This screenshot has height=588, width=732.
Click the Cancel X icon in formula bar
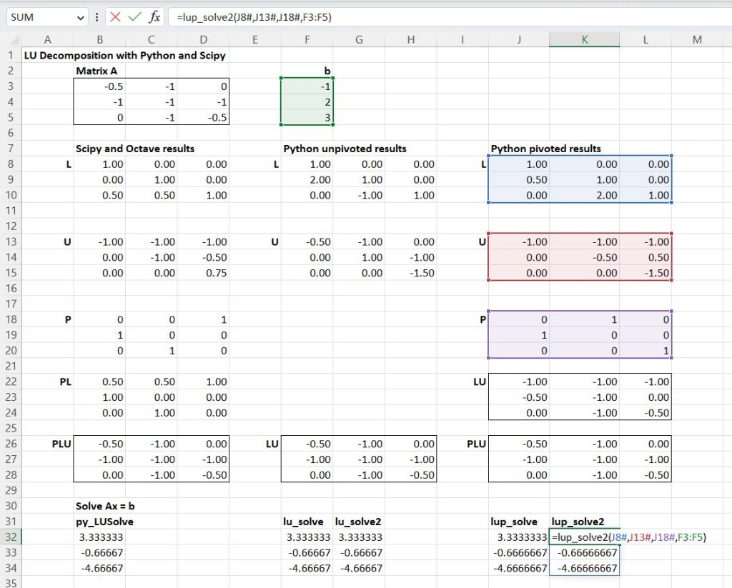tap(116, 17)
